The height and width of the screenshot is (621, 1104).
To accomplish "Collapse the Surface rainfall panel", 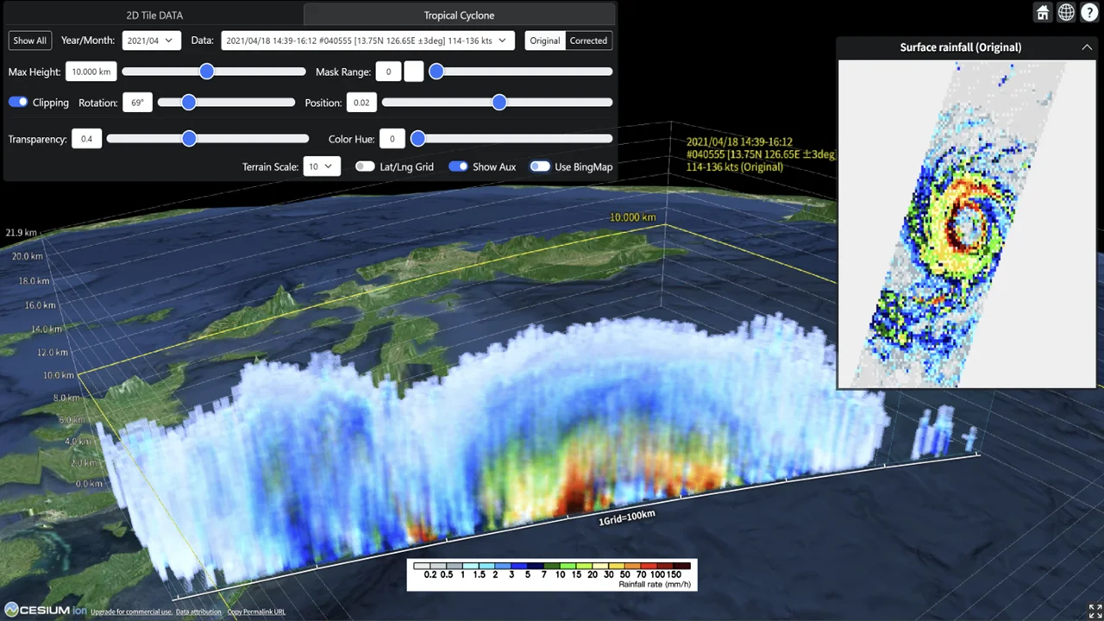I will point(1087,47).
